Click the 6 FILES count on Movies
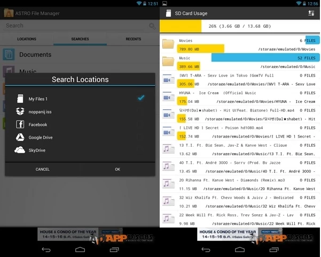 [308, 41]
